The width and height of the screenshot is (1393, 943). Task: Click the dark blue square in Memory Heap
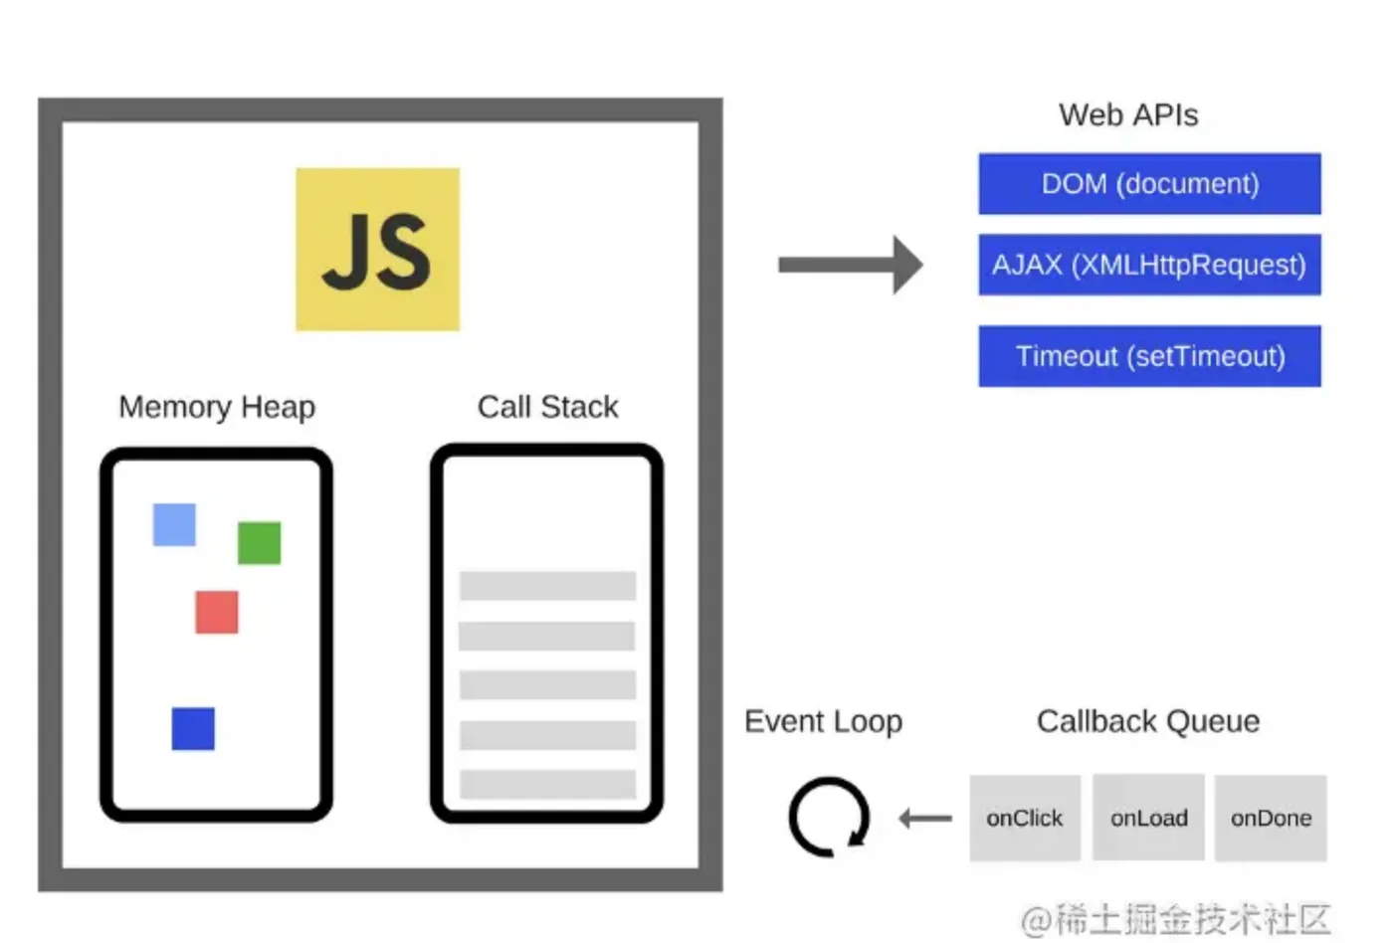pyautogui.click(x=193, y=728)
